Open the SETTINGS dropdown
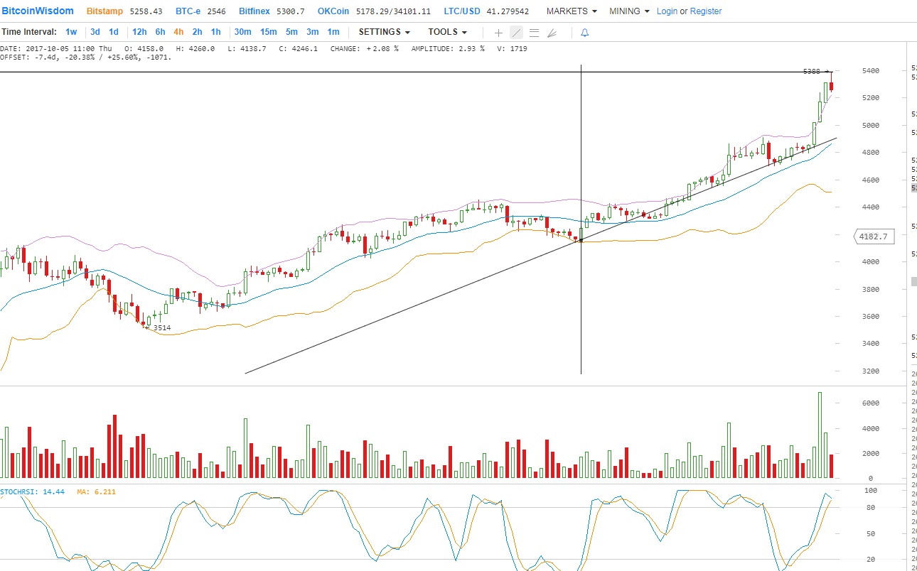 click(x=384, y=32)
